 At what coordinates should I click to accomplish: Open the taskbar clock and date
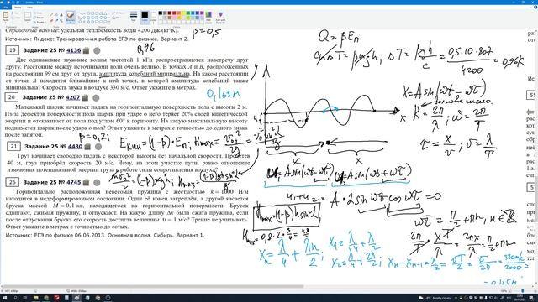pos(520,299)
